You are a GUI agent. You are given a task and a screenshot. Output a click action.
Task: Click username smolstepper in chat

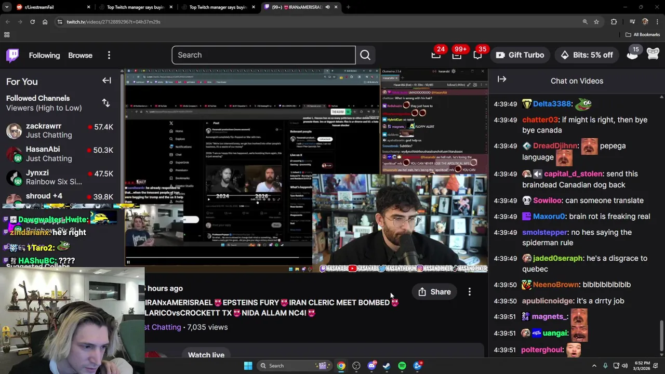(x=544, y=233)
